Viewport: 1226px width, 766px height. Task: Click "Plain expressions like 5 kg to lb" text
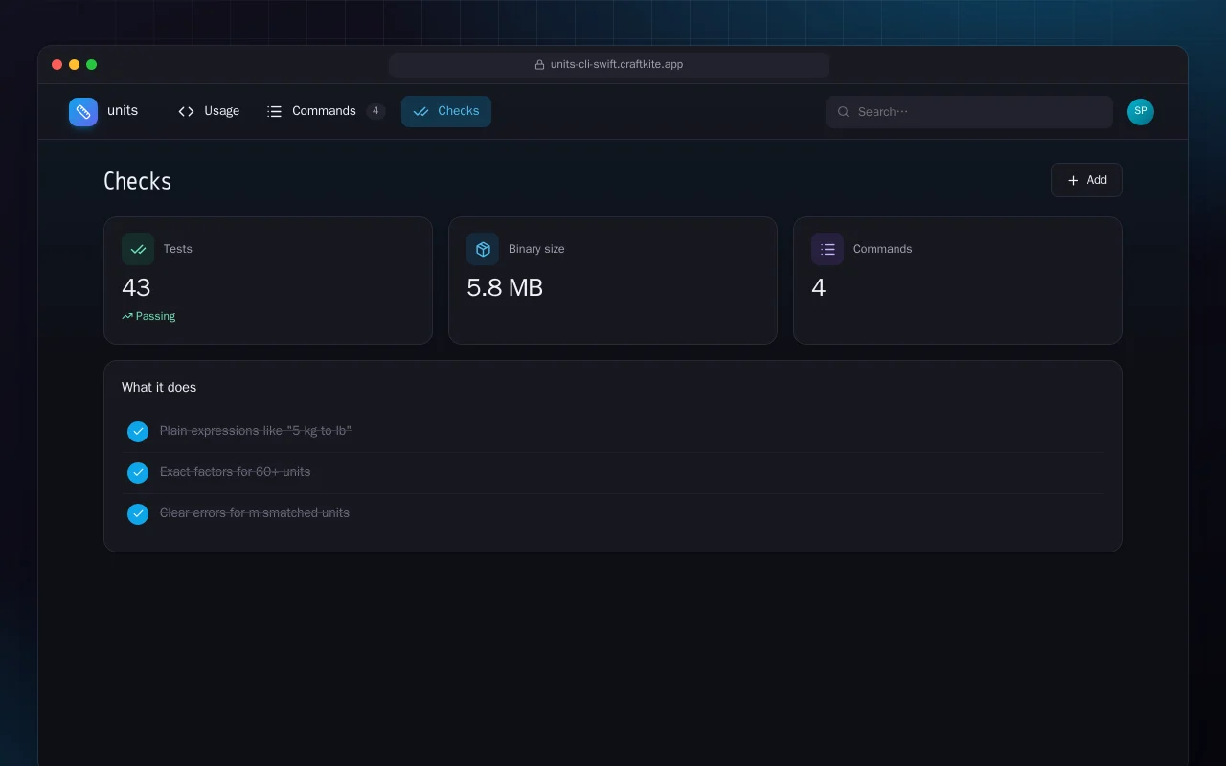tap(256, 431)
